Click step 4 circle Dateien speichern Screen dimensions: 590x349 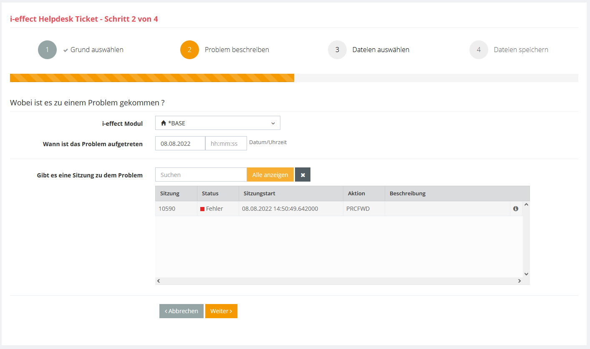coord(479,50)
